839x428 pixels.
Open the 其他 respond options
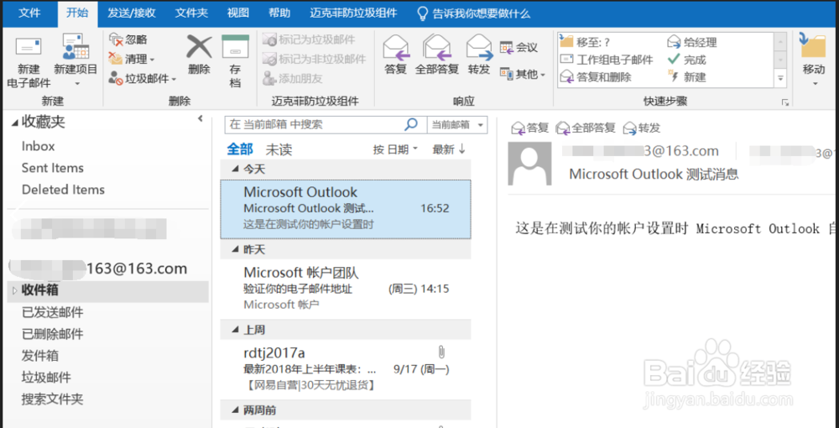click(522, 74)
